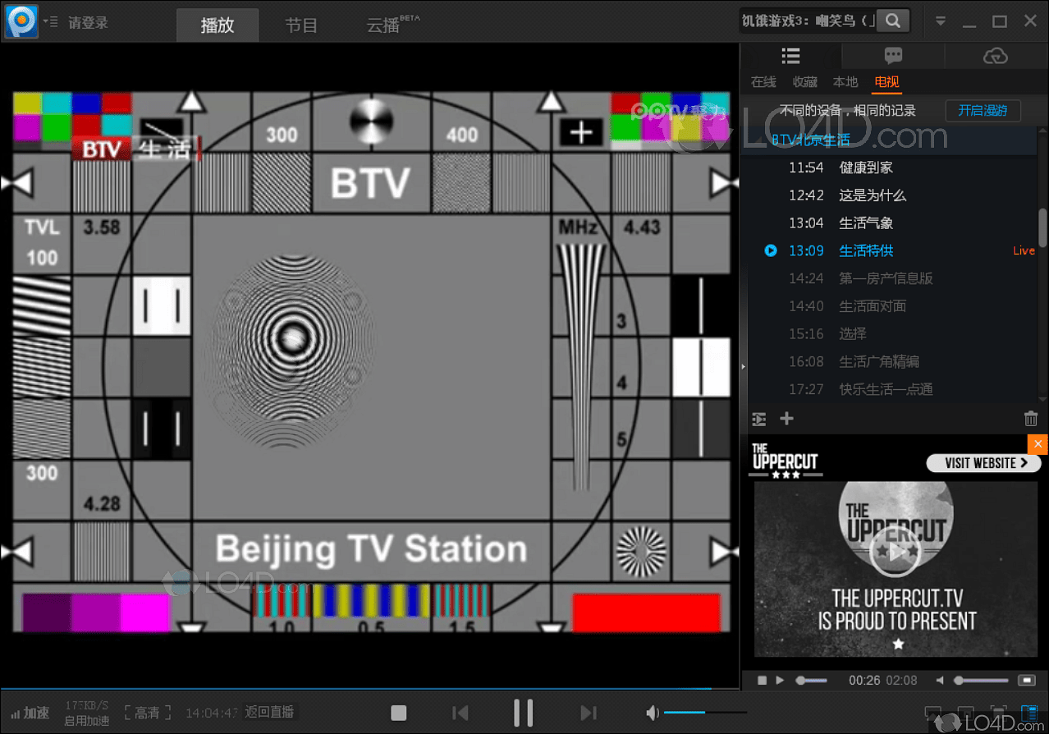Collapse side panel with the edge arrow handle

click(743, 366)
